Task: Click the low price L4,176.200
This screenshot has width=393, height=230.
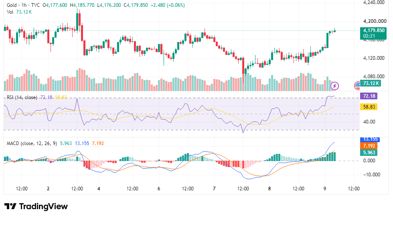Action: [109, 5]
